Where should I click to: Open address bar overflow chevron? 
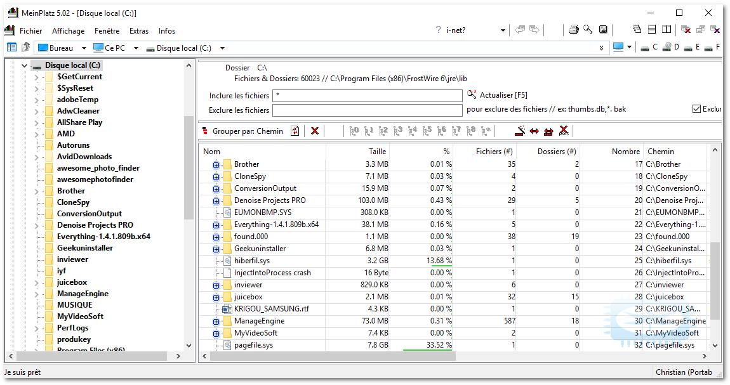pyautogui.click(x=601, y=48)
